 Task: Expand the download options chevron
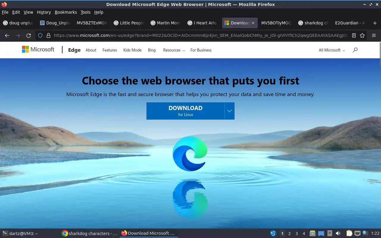tap(229, 111)
